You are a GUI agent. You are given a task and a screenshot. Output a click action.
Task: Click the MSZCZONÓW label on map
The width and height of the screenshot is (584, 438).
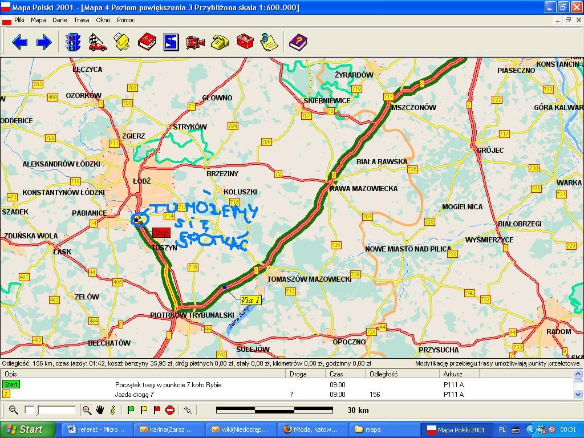(x=413, y=108)
